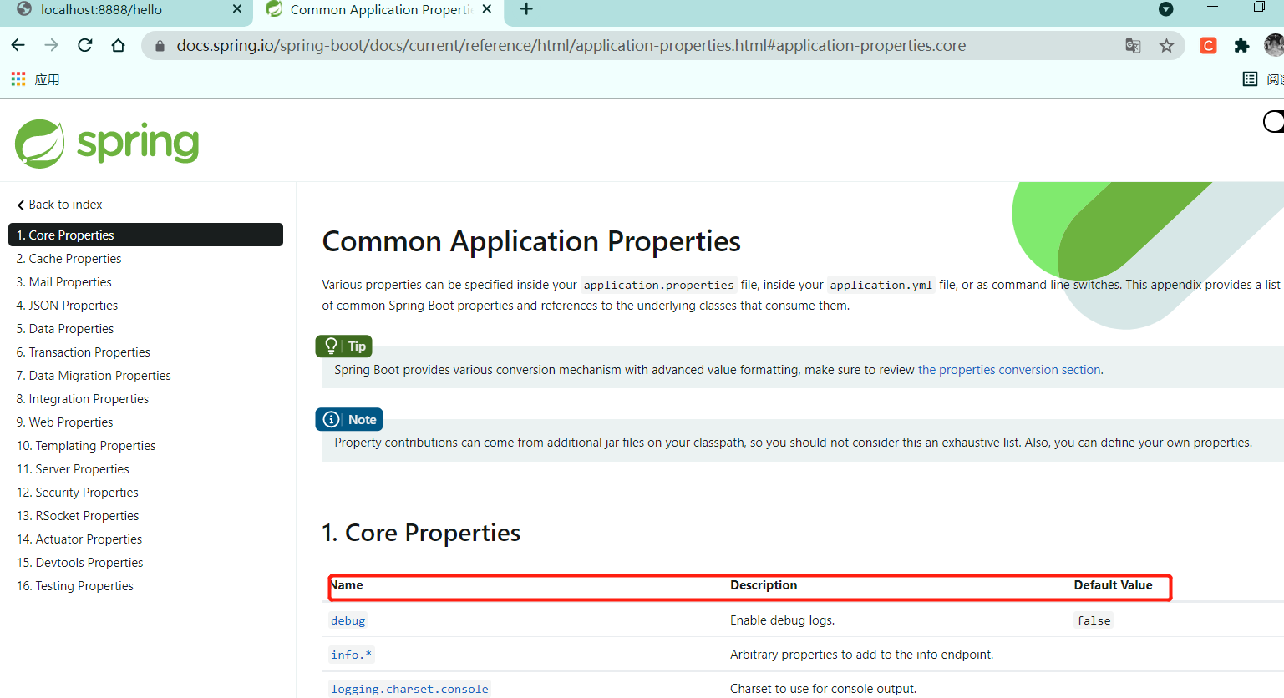Open the browser home page

pyautogui.click(x=118, y=45)
